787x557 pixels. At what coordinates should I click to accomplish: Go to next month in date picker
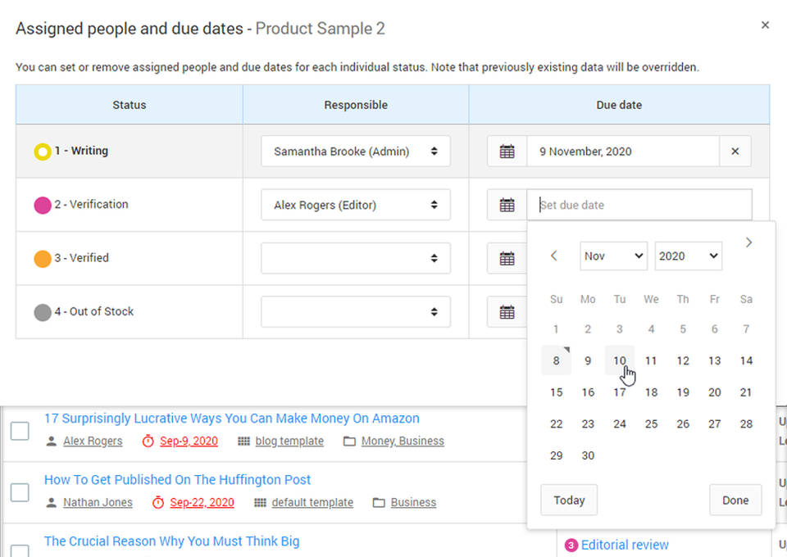(748, 242)
